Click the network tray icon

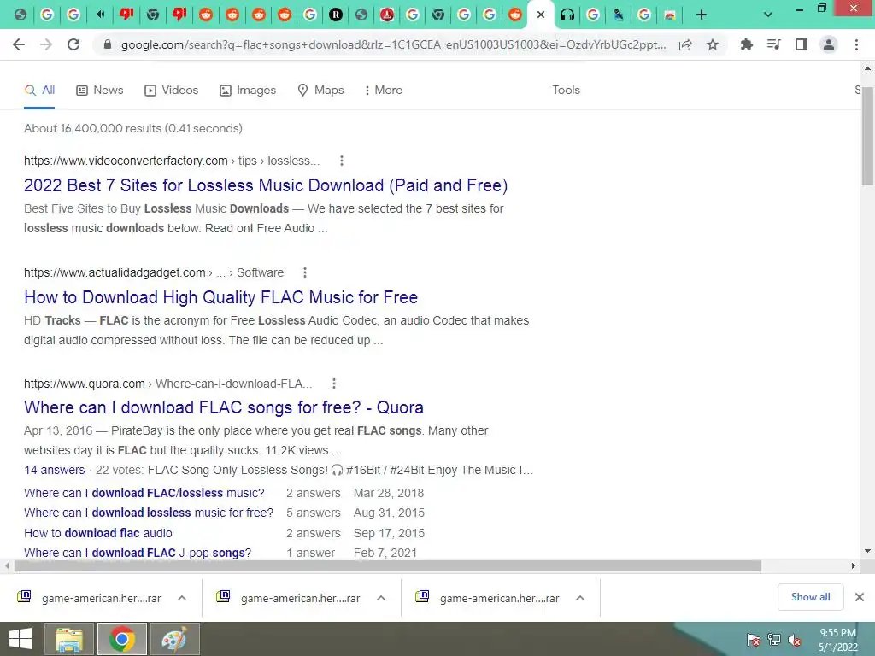point(774,640)
